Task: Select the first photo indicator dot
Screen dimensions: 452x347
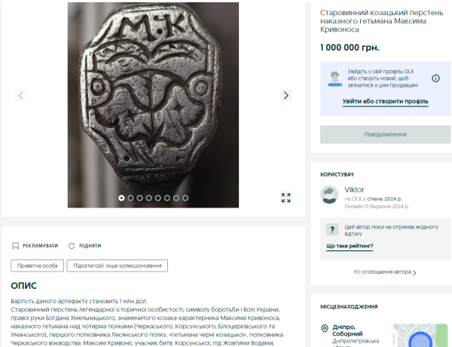Action: pyautogui.click(x=122, y=198)
